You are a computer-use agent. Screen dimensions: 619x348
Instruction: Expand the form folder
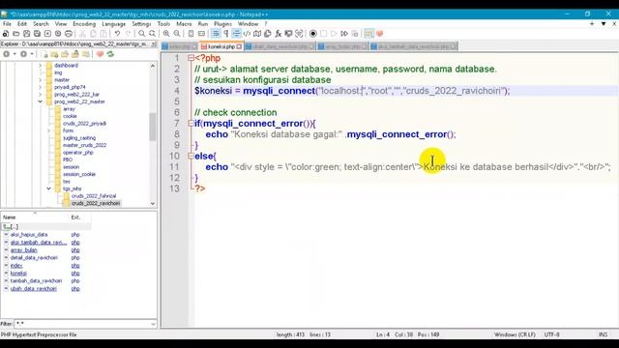click(48, 130)
